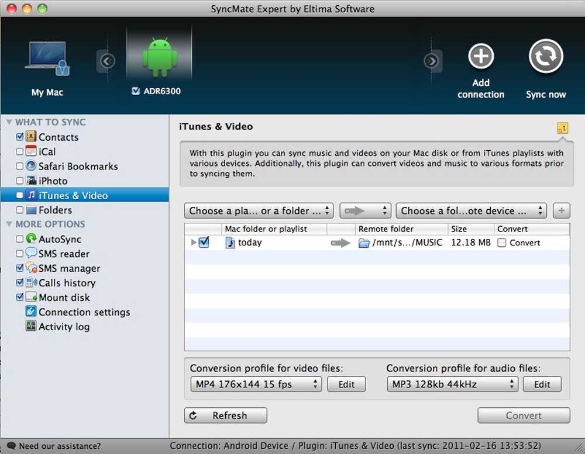Viewport: 585px width, 454px height.
Task: Click the left device navigation arrow
Action: (x=108, y=61)
